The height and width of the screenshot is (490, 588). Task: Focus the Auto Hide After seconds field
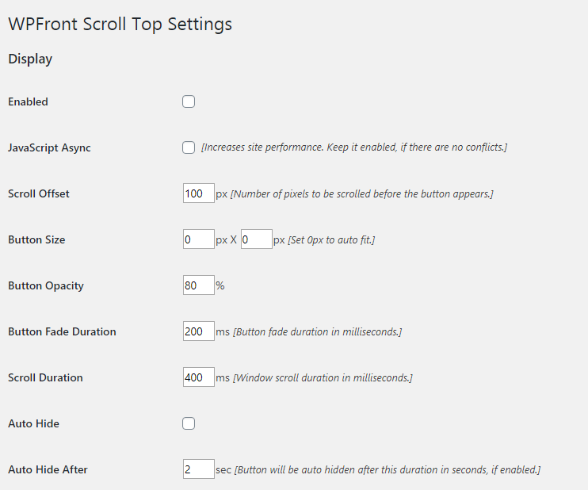198,469
